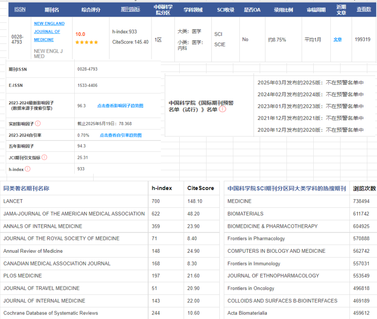Select BIOMEDICINE & PHARMACOTHERAPY
Screen dimensions: 377x319
point(273,226)
